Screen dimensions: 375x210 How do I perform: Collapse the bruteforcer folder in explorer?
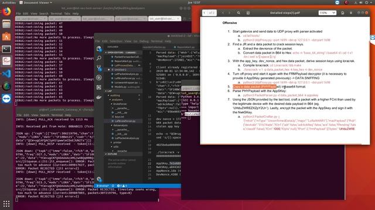119,104
